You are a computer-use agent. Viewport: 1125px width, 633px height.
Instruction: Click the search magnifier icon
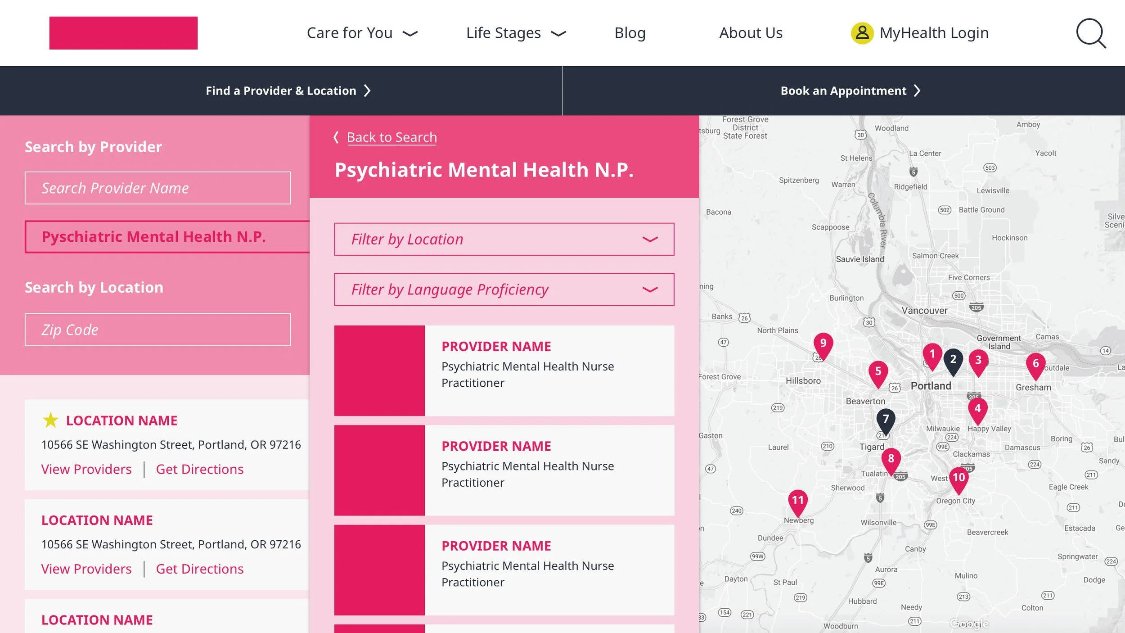pyautogui.click(x=1090, y=33)
